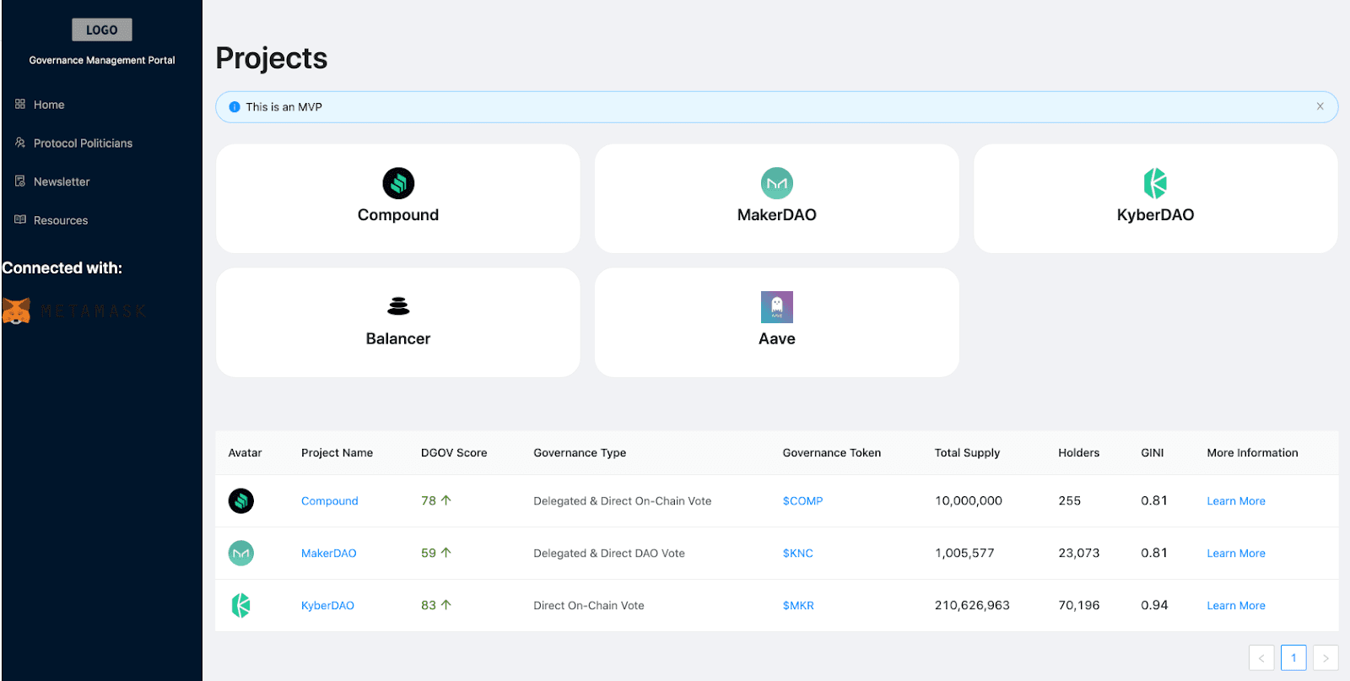This screenshot has width=1350, height=681.
Task: Go to next page of table
Action: pos(1326,658)
